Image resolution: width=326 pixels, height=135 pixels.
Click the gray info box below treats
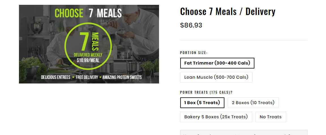244,132
